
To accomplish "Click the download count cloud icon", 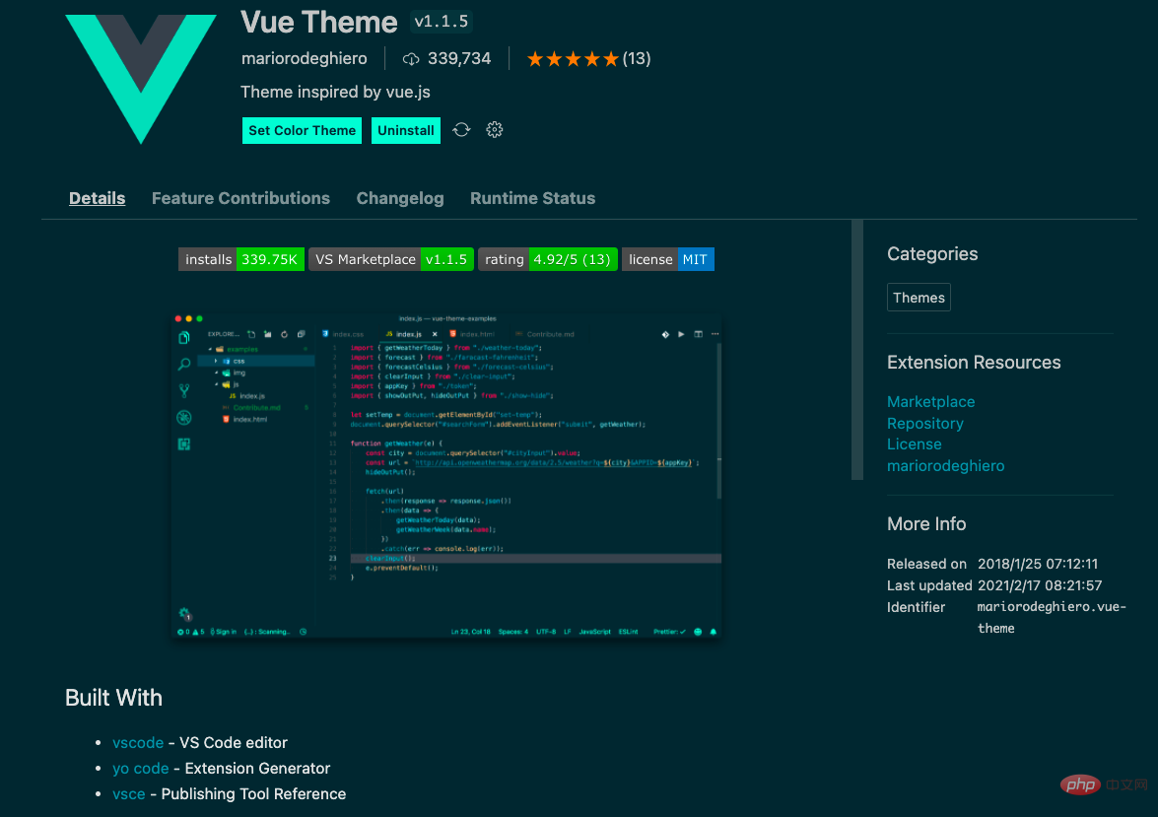I will point(411,58).
